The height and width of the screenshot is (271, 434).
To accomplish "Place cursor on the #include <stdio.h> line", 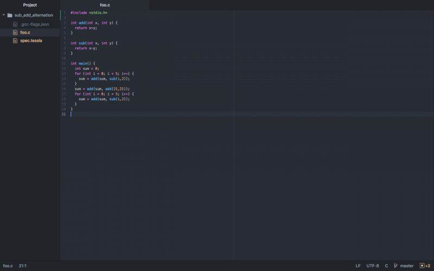I will tap(89, 12).
